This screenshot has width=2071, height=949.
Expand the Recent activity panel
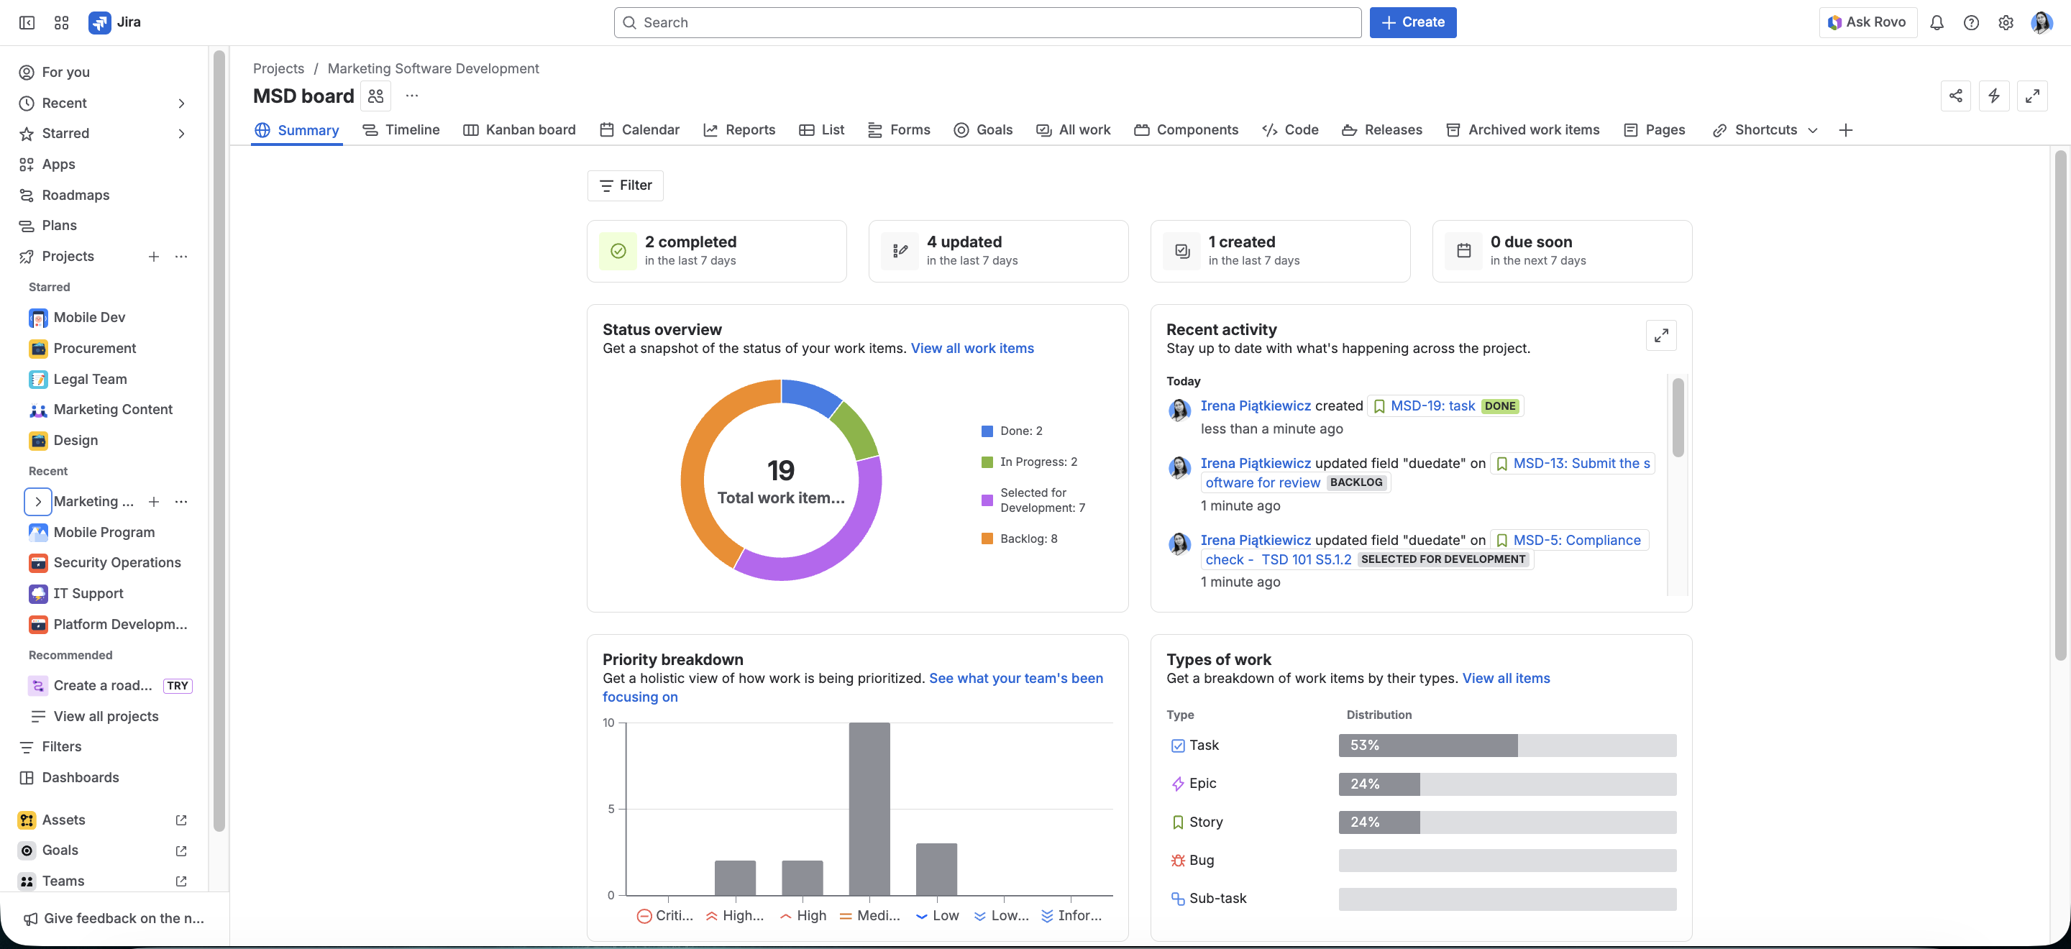tap(1661, 335)
